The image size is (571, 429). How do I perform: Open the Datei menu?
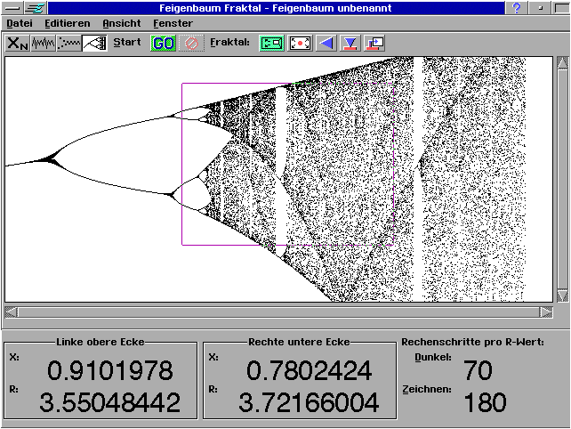tap(20, 22)
